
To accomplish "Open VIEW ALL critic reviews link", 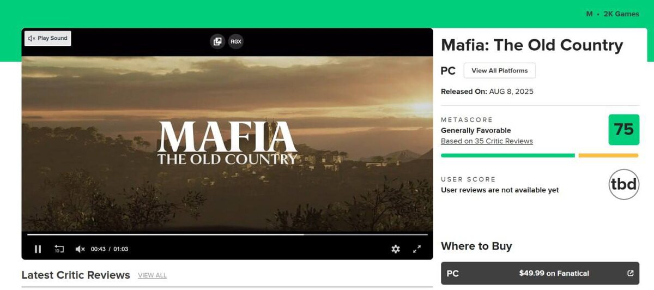I will click(x=152, y=275).
